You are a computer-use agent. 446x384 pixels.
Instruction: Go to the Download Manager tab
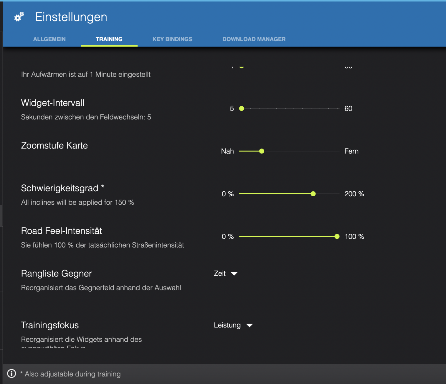(x=254, y=39)
